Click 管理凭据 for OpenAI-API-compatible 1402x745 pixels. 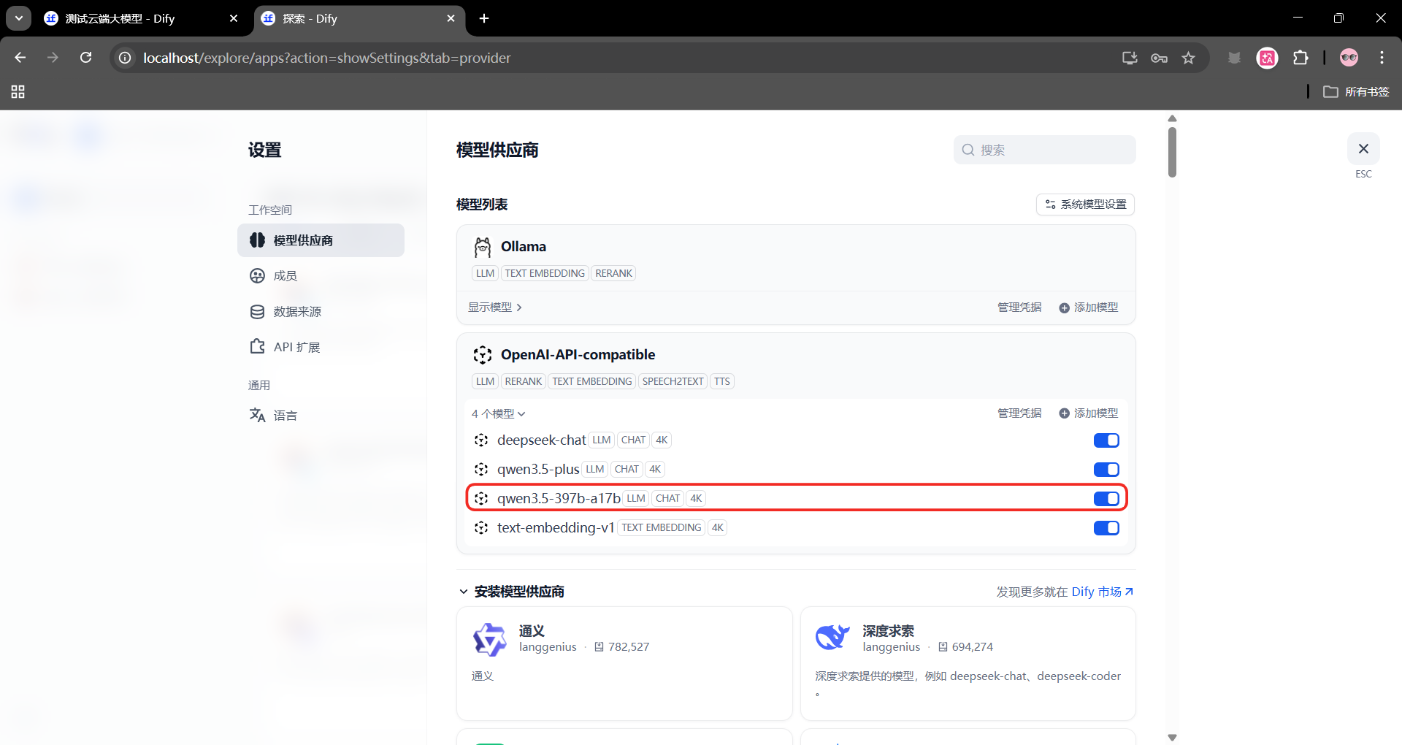coord(1019,413)
